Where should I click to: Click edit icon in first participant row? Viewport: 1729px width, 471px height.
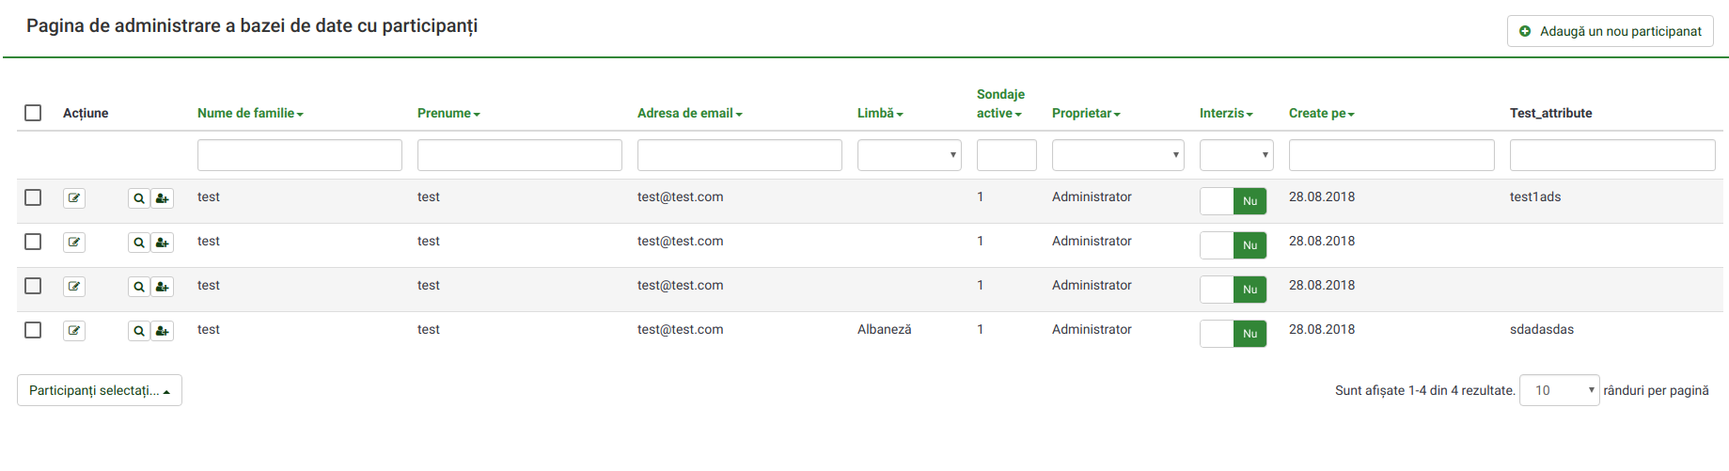click(x=74, y=198)
